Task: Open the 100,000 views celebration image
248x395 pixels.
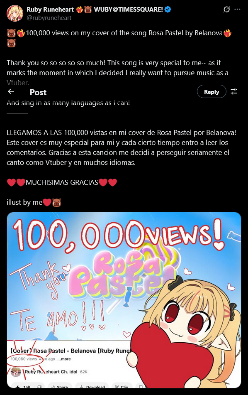Action: point(124,300)
